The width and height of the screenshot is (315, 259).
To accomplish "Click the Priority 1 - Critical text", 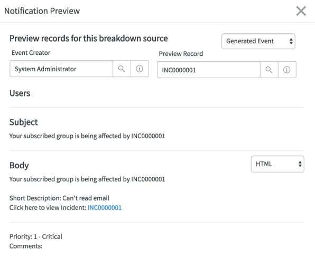I will (x=36, y=236).
